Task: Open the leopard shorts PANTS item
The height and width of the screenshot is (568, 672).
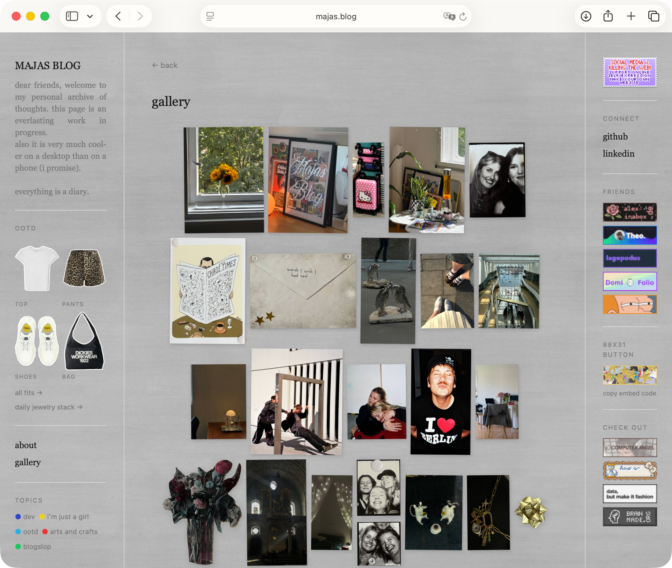Action: click(84, 268)
